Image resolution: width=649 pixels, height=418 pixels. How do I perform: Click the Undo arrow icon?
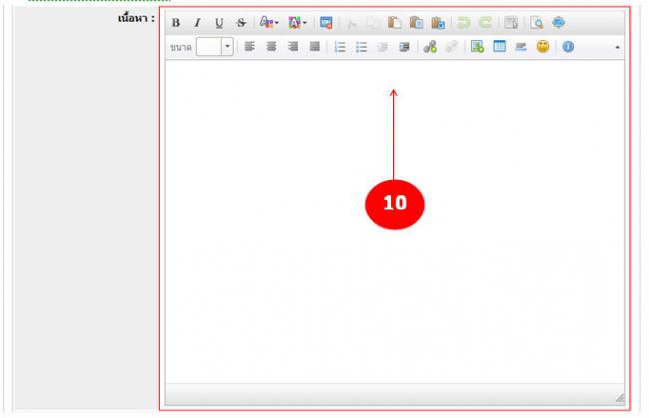[464, 22]
